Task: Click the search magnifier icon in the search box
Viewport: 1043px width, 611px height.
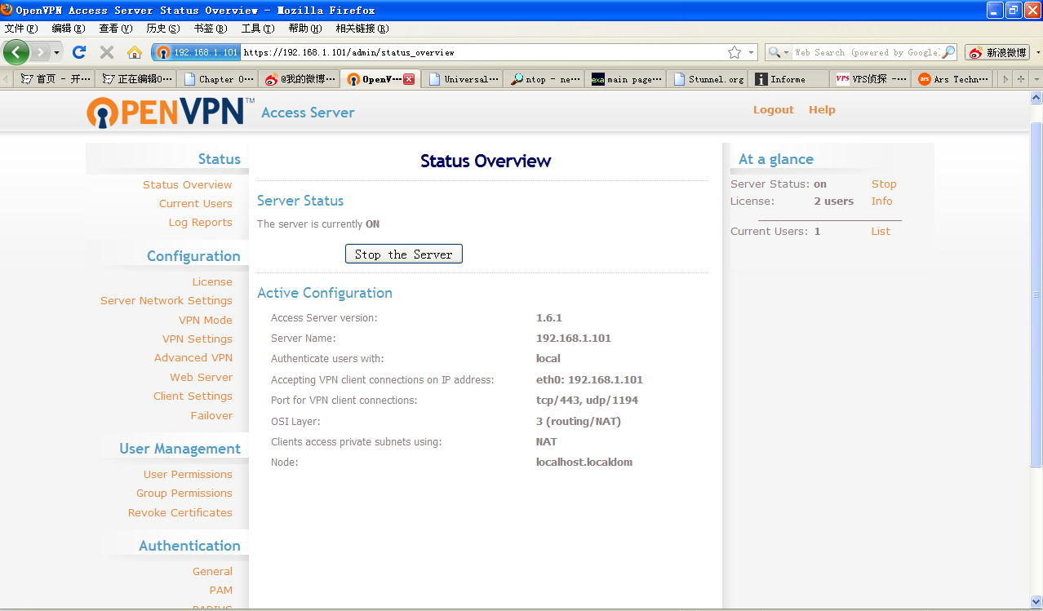Action: [948, 52]
